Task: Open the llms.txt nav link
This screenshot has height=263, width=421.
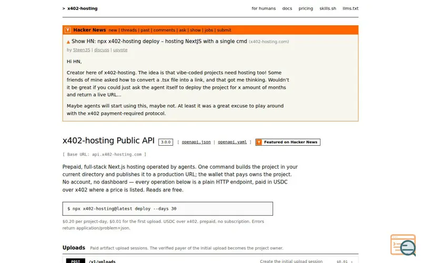Action: coord(350,8)
